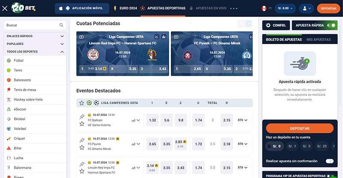
Task: Choose the S/. 5 stake chip
Action: point(307,146)
